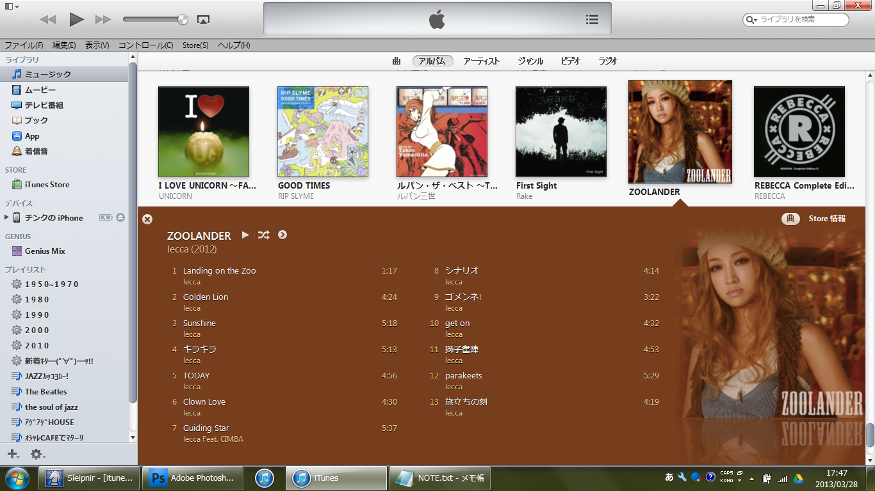875x491 pixels.
Task: Click the add playlist plus button
Action: click(12, 454)
